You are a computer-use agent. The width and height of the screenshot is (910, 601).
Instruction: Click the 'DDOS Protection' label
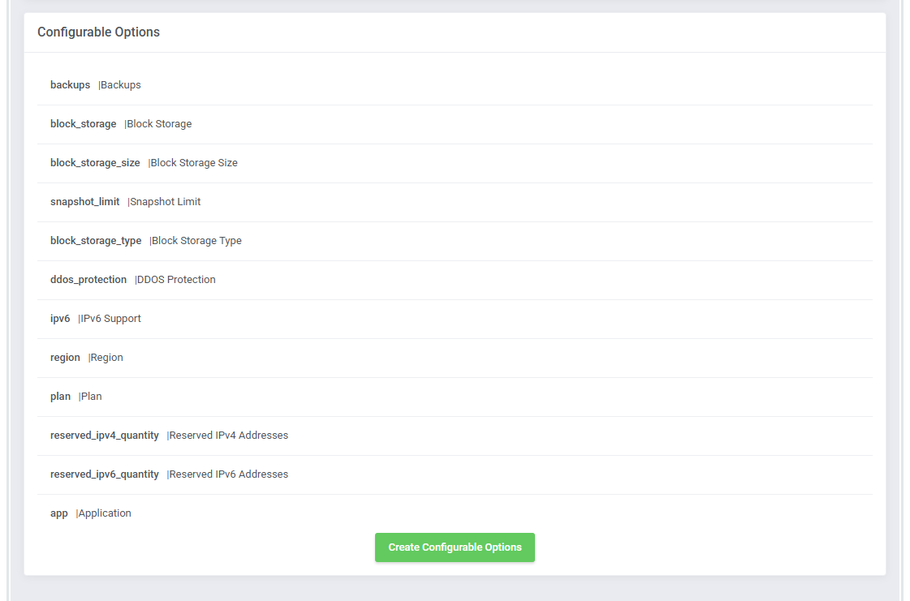click(x=176, y=279)
